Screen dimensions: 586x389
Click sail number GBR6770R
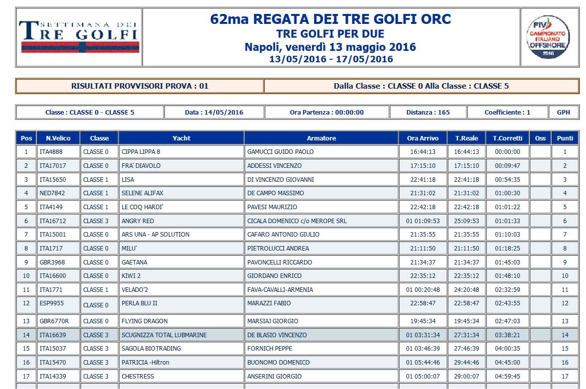tap(54, 321)
